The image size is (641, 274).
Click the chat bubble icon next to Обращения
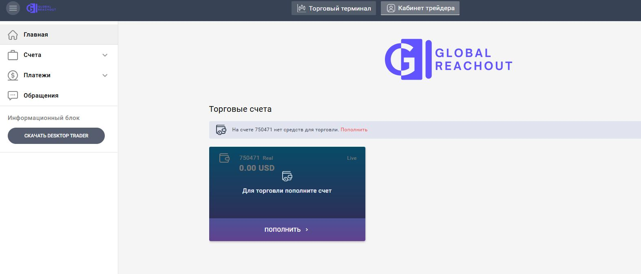pyautogui.click(x=13, y=96)
